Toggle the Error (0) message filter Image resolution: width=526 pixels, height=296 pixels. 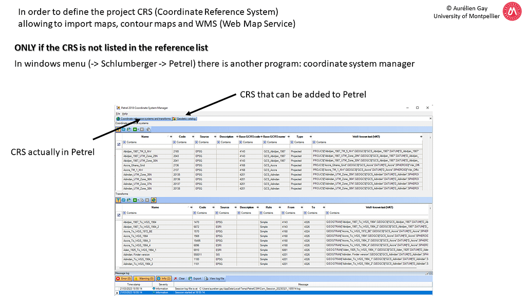click(x=125, y=278)
